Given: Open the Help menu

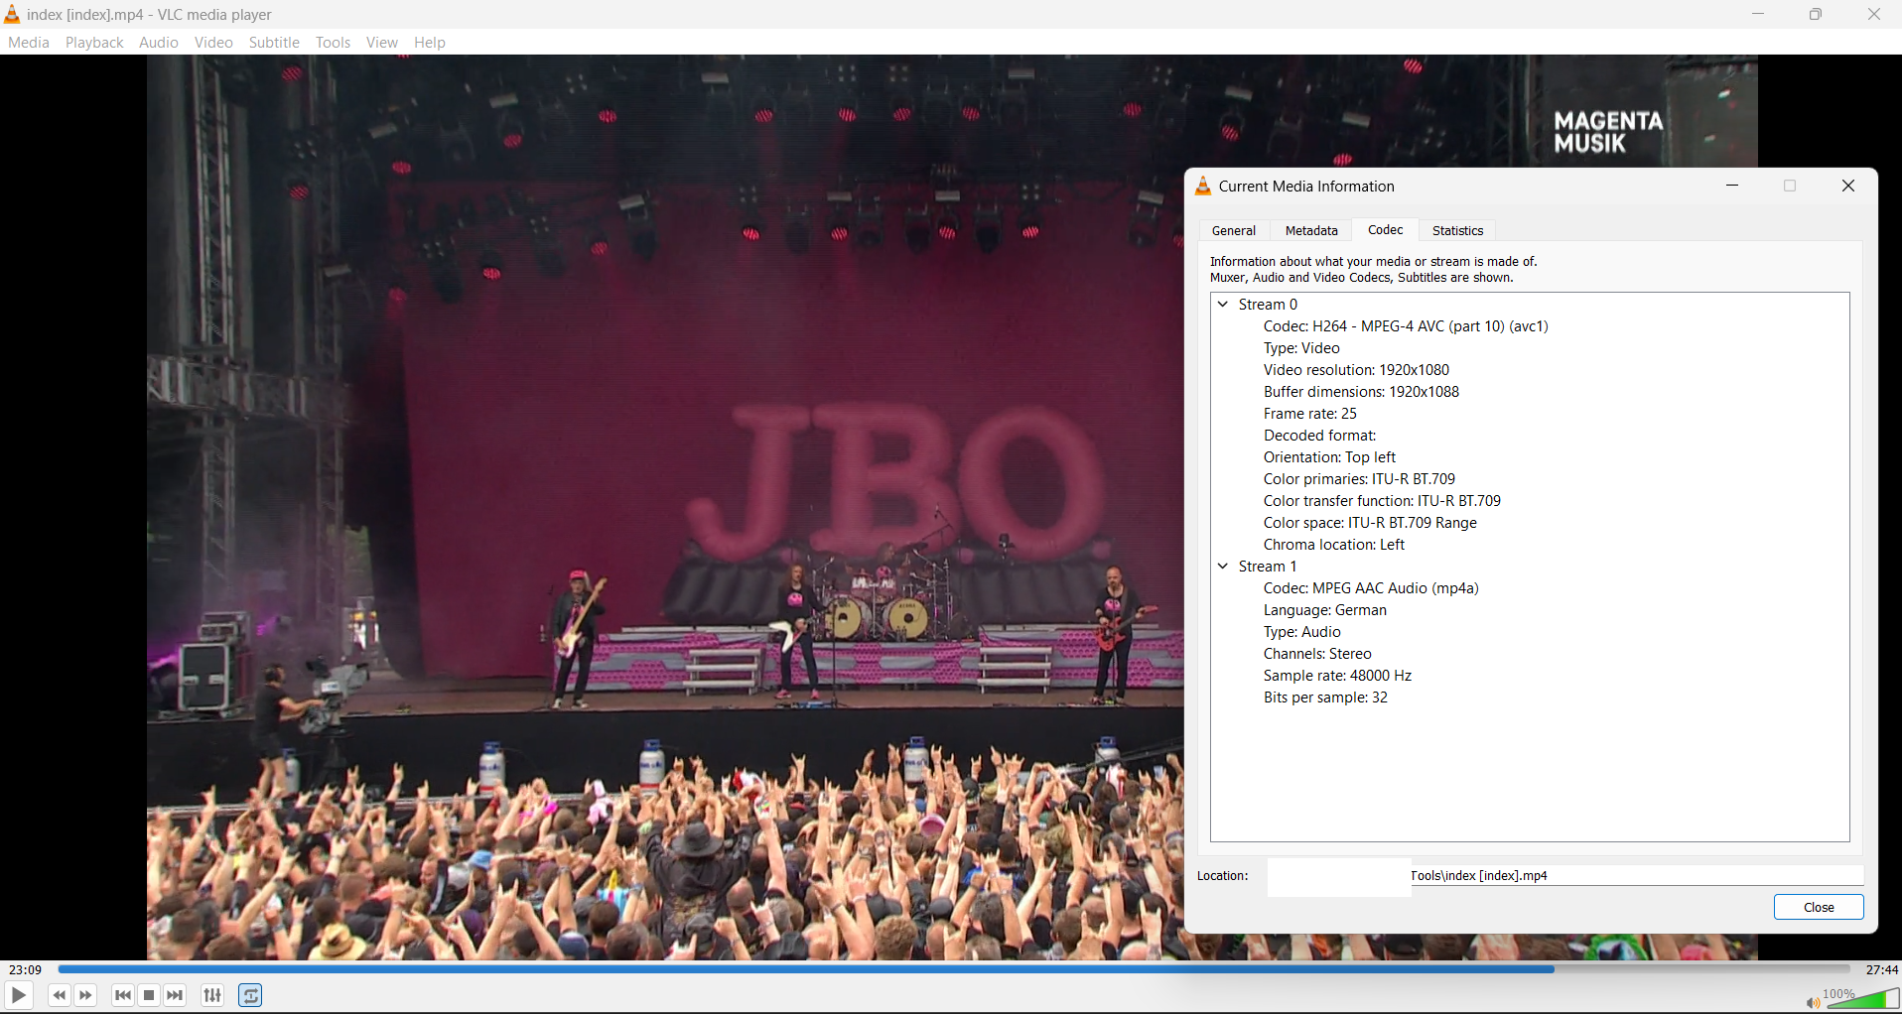Looking at the screenshot, I should [x=430, y=43].
